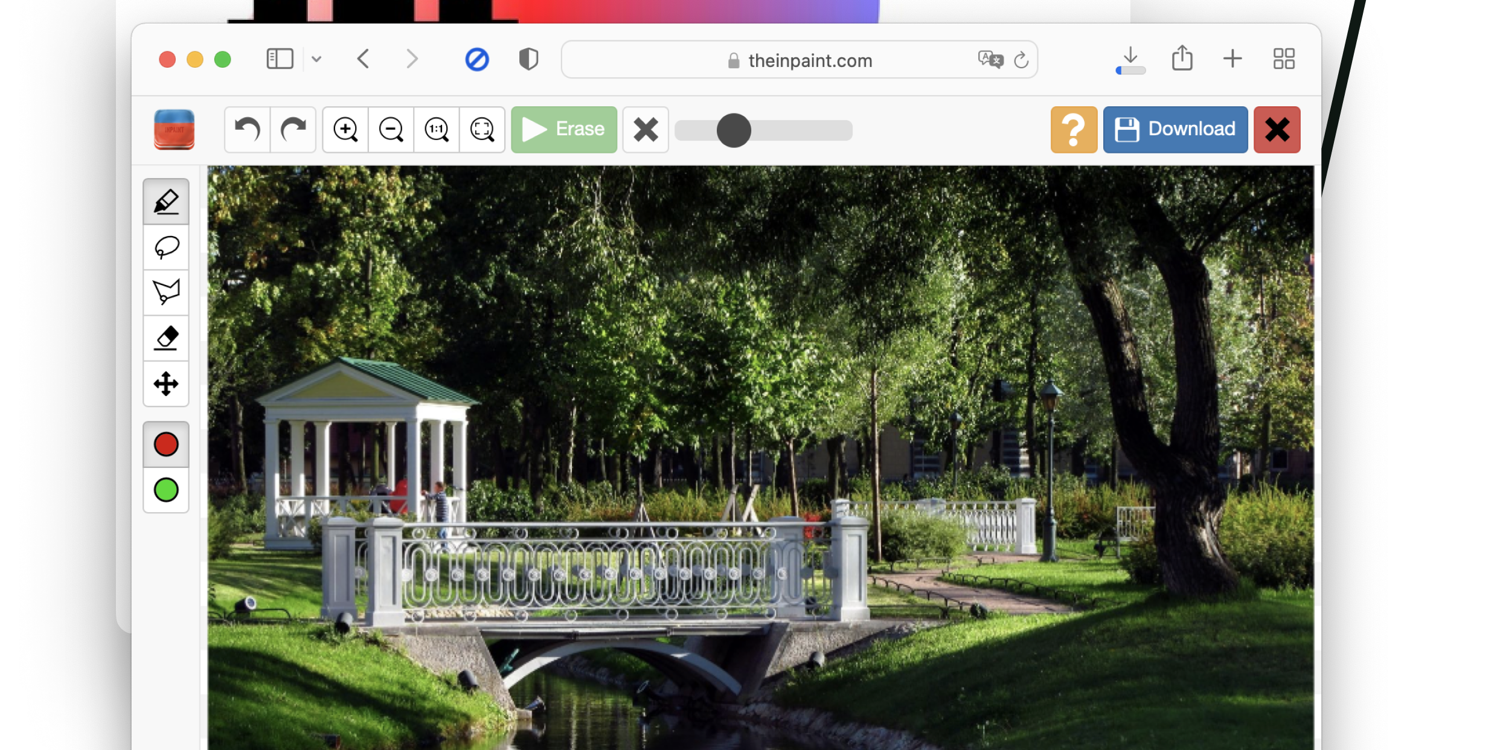Image resolution: width=1500 pixels, height=750 pixels.
Task: Select the Lasso selection tool
Action: point(167,247)
